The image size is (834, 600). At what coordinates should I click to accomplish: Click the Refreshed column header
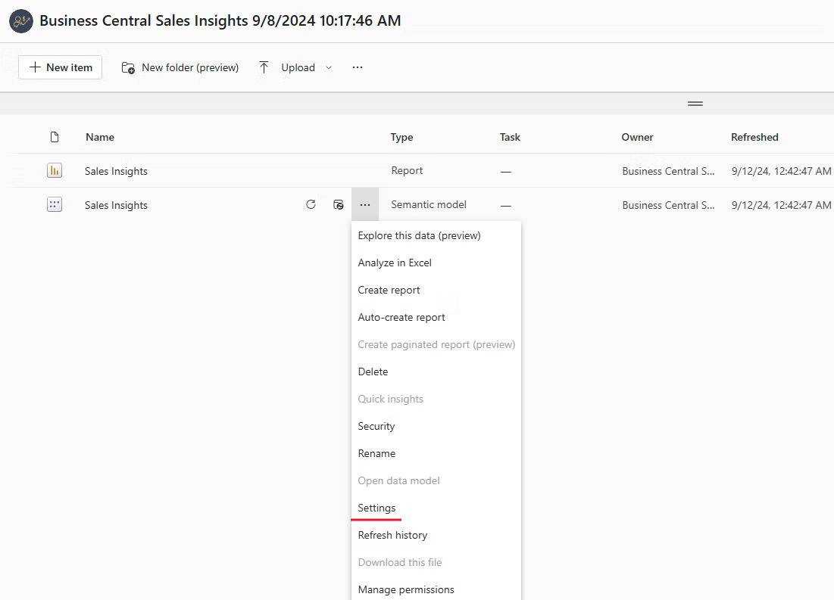click(x=754, y=137)
